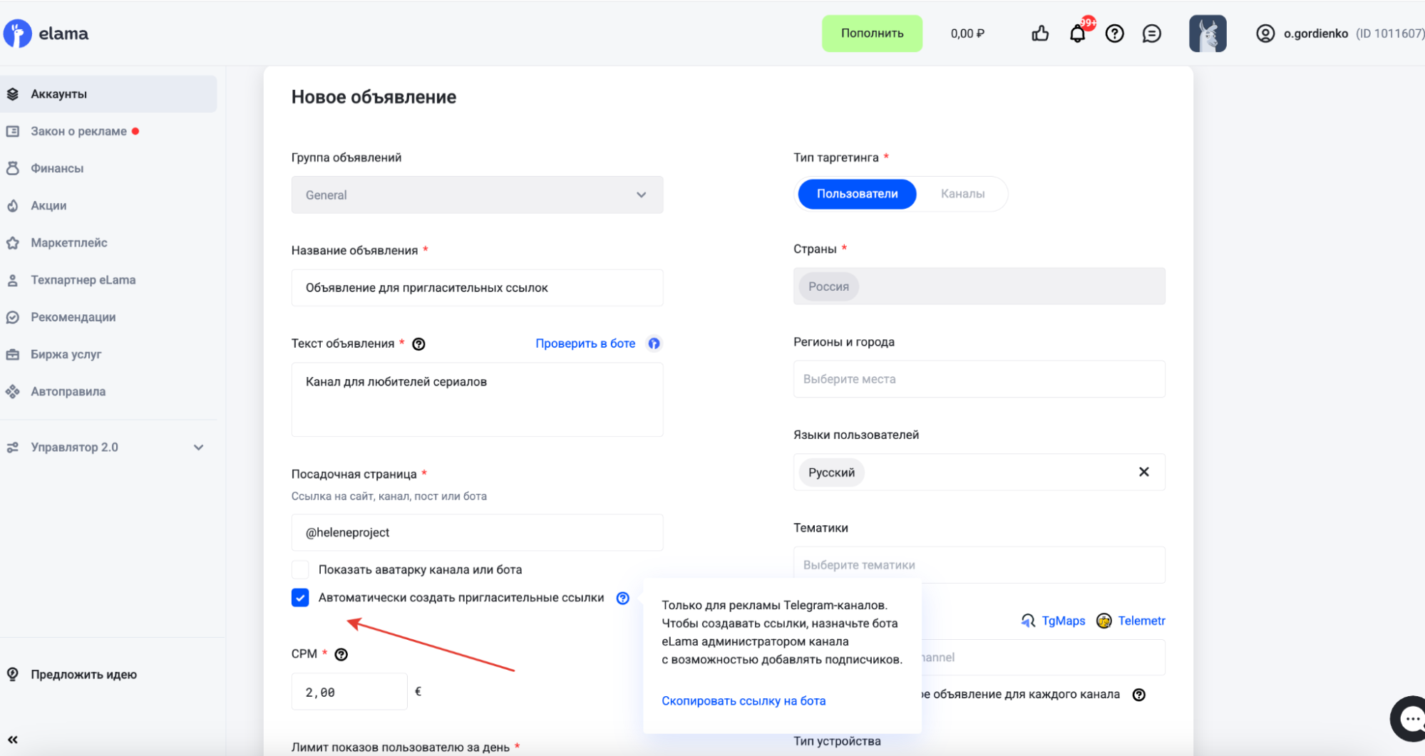The image size is (1425, 756).
Task: Click the notifications bell icon
Action: pos(1077,33)
